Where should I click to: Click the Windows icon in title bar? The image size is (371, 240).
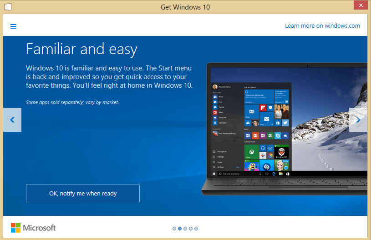click(8, 7)
